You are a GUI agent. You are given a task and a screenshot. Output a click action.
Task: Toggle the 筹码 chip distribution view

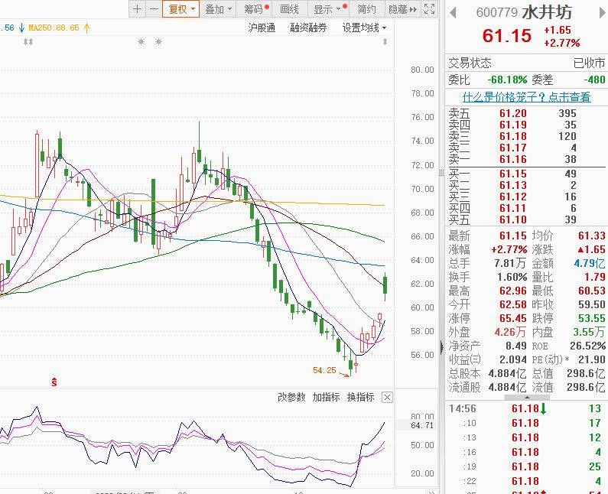255,9
